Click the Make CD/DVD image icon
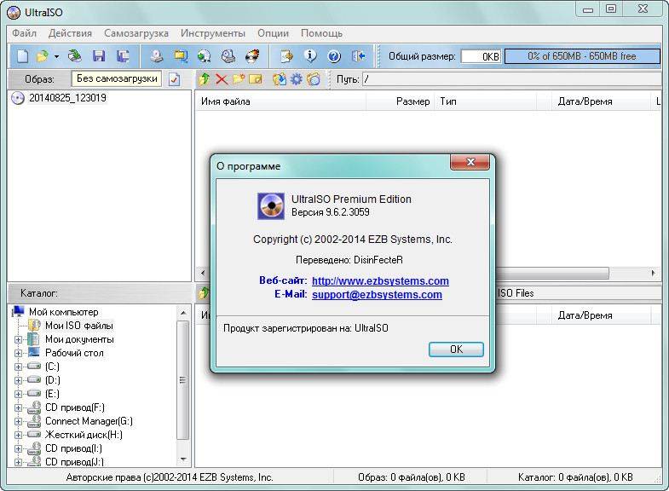Screen dimensions: 669x491 pyautogui.click(x=157, y=56)
